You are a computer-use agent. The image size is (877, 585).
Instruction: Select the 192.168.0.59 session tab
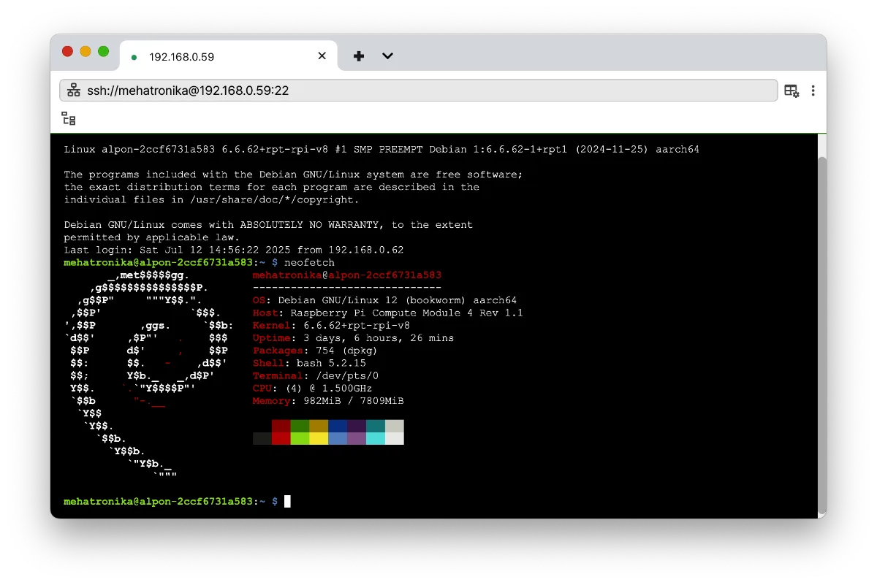pyautogui.click(x=228, y=56)
